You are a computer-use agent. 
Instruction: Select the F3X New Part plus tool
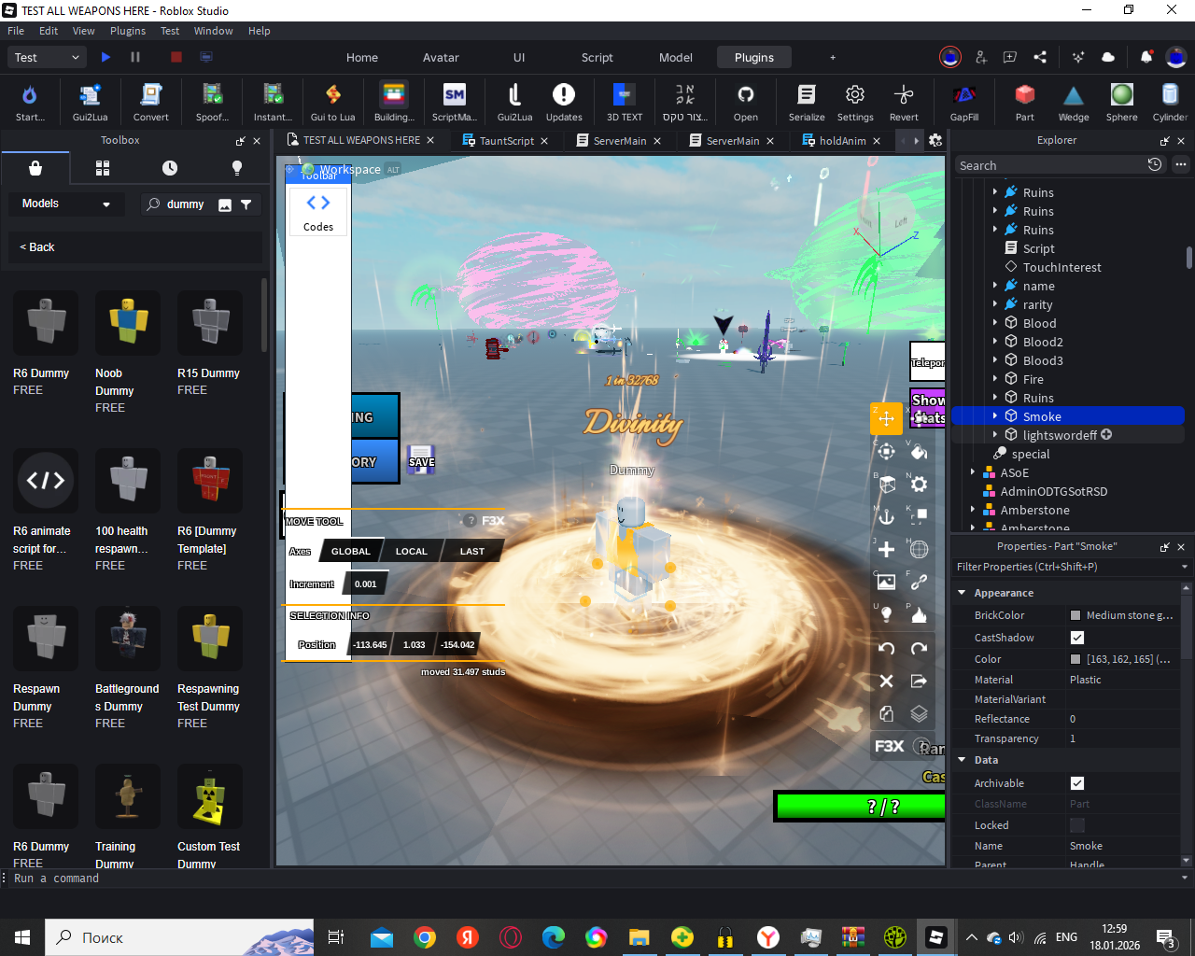pyautogui.click(x=887, y=550)
